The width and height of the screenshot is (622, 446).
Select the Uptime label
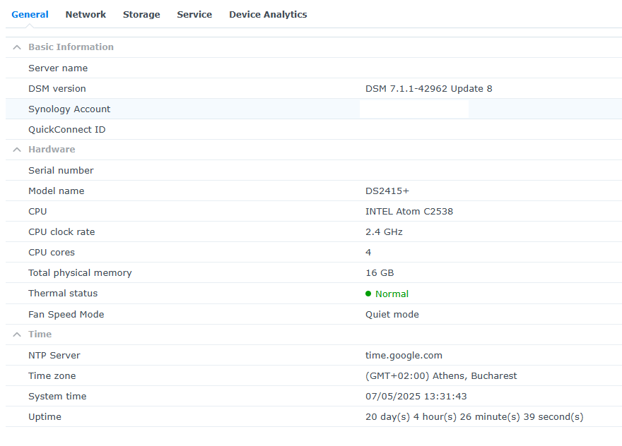tap(45, 417)
